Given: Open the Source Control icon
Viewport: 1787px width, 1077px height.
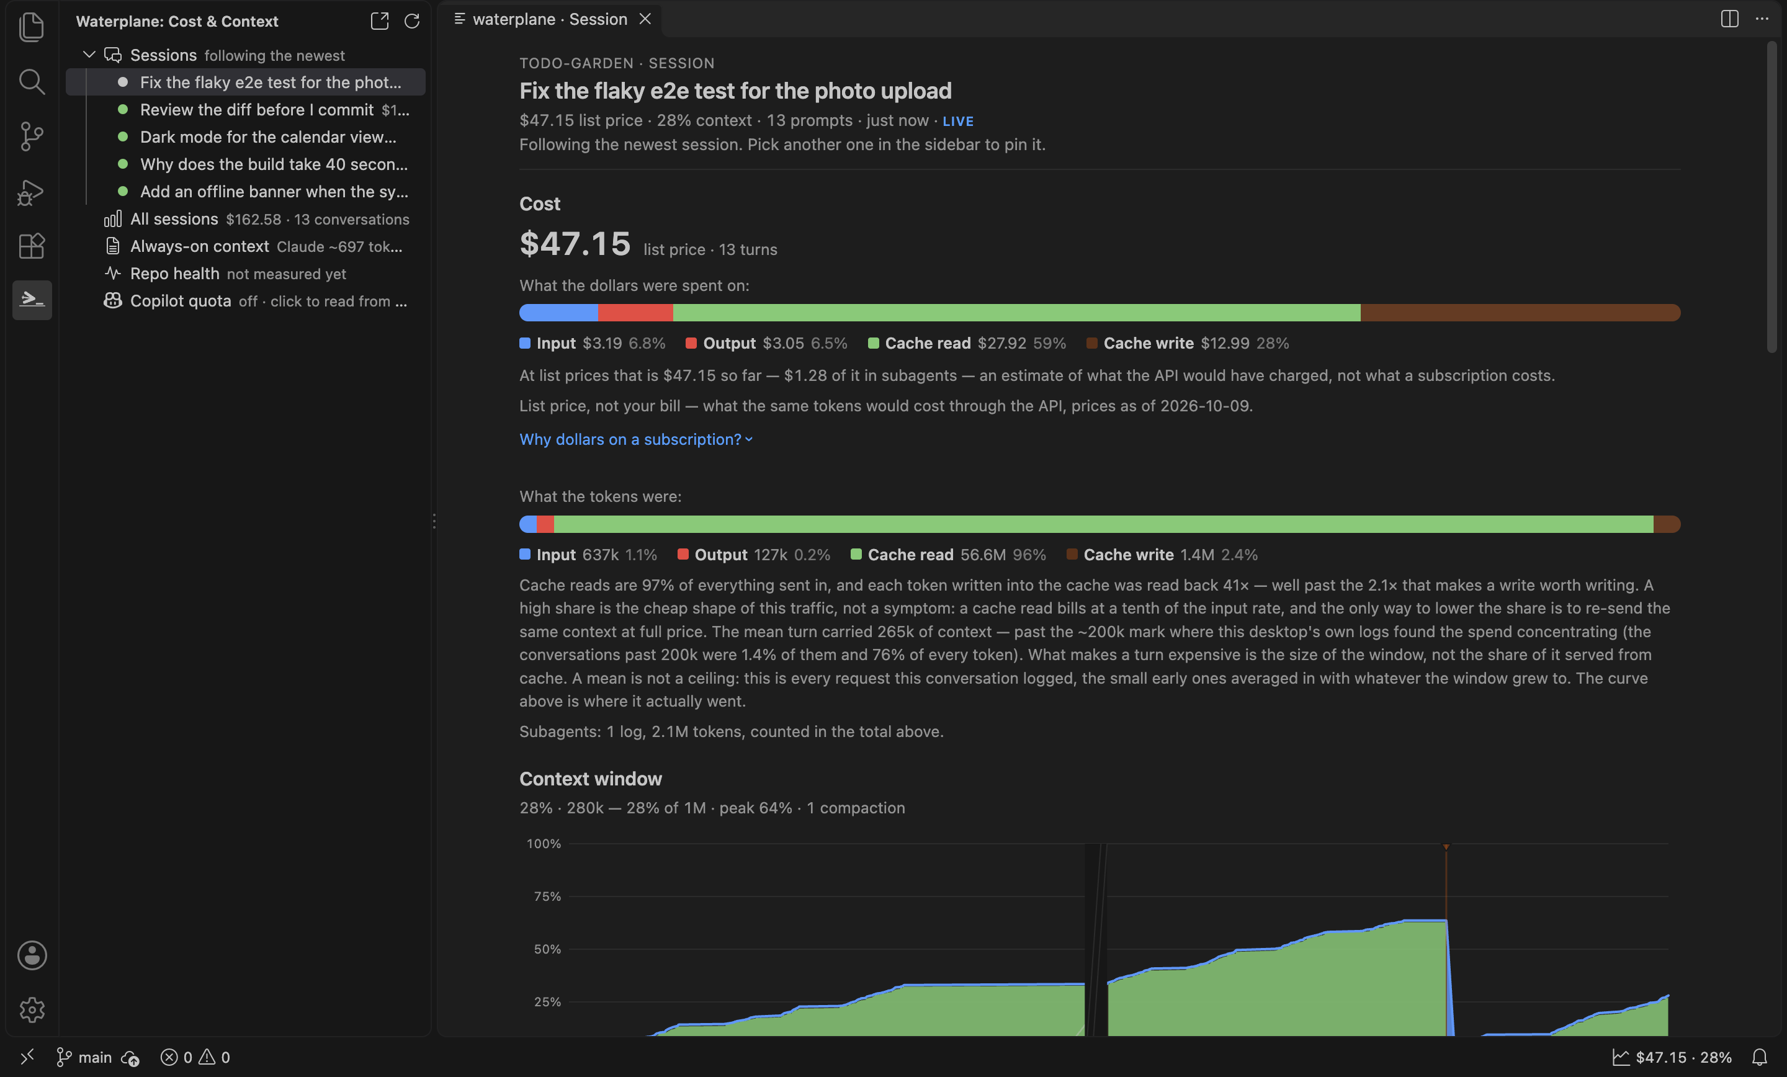Looking at the screenshot, I should coord(31,136).
